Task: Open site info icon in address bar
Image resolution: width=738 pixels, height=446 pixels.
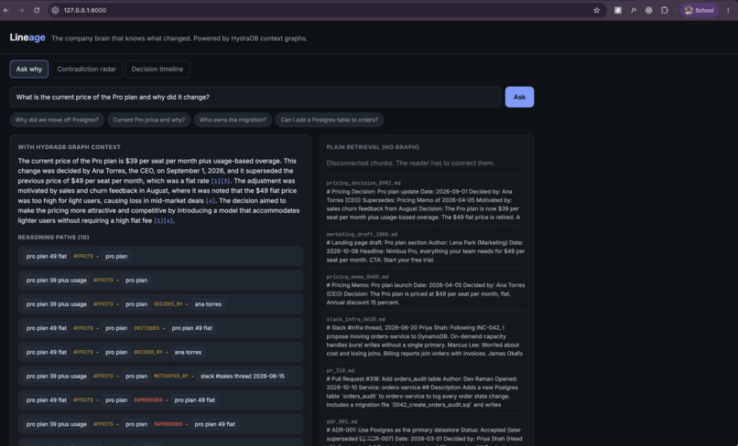Action: pos(55,10)
